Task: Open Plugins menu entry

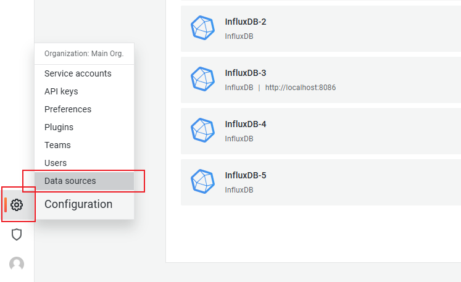Action: 84,127
